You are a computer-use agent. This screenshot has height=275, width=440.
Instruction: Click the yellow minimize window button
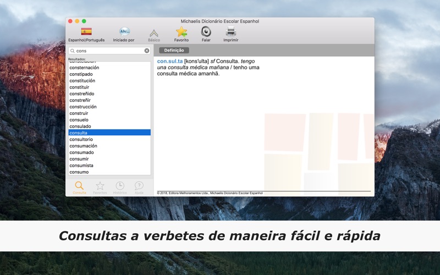point(77,21)
